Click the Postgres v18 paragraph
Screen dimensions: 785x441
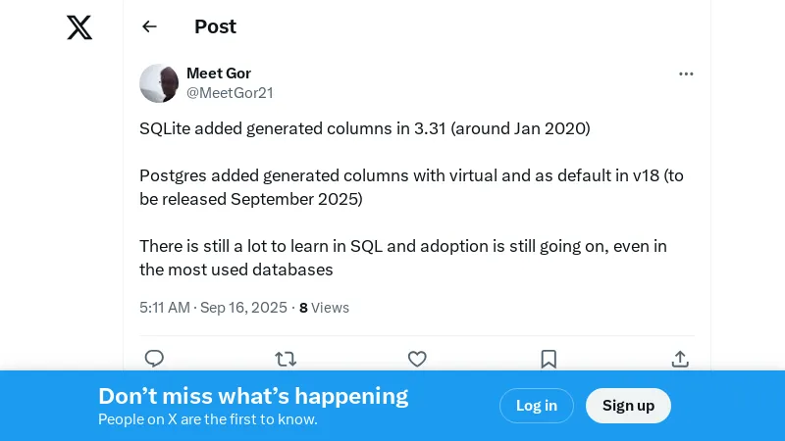(411, 187)
